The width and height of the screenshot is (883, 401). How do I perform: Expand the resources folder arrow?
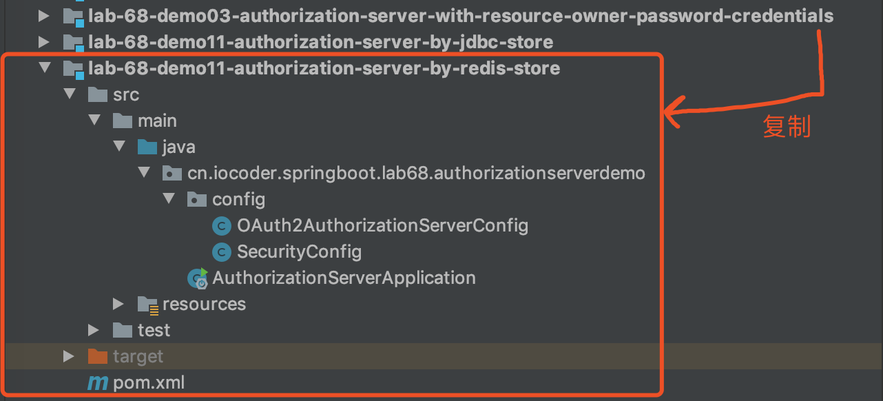tap(118, 305)
